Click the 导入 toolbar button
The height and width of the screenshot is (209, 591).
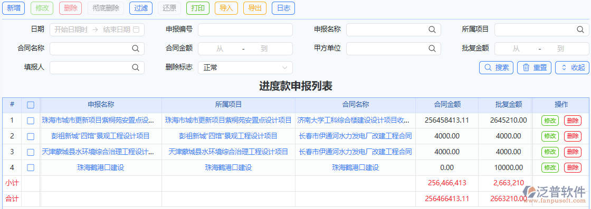point(226,8)
